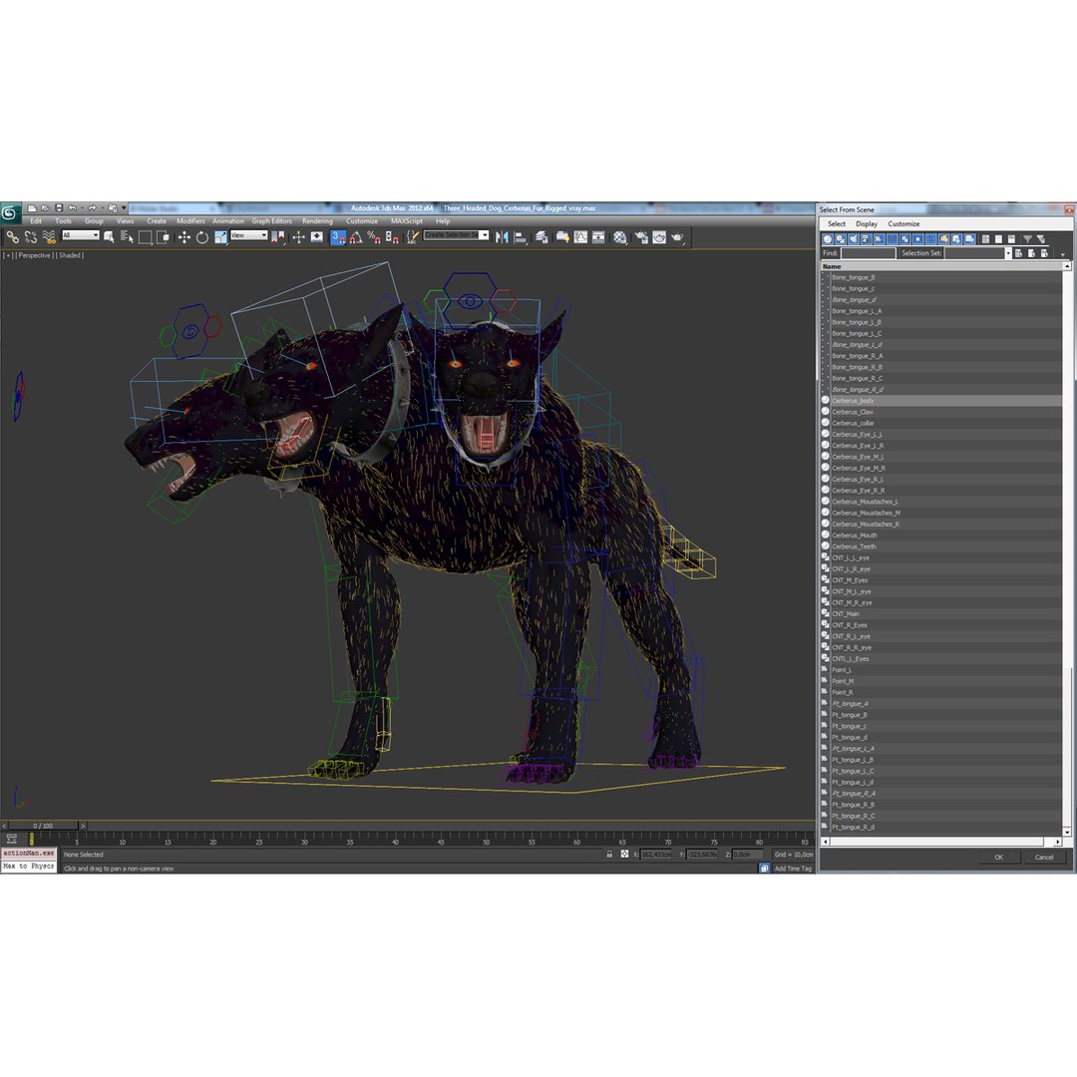Toggle Keyboard Shortcut Override

tap(317, 237)
